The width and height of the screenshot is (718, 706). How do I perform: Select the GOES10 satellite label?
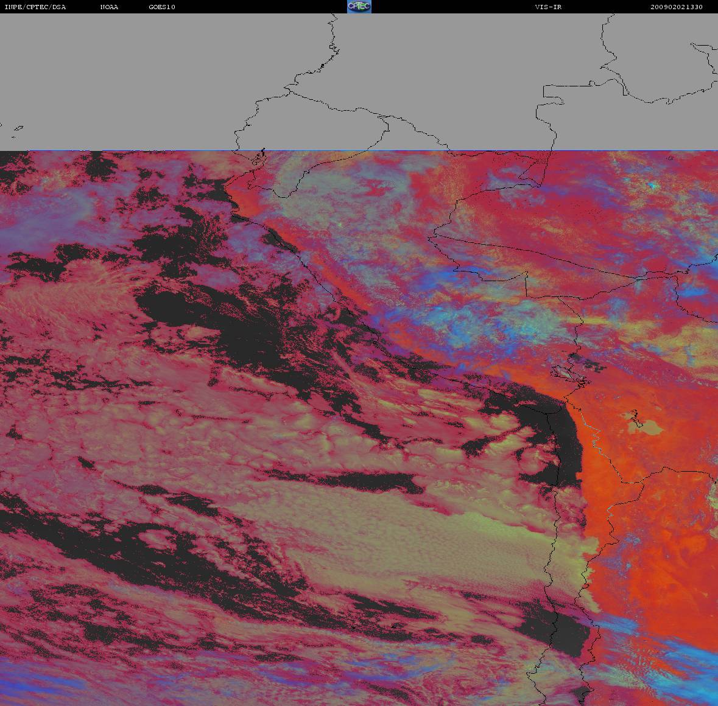coord(162,7)
